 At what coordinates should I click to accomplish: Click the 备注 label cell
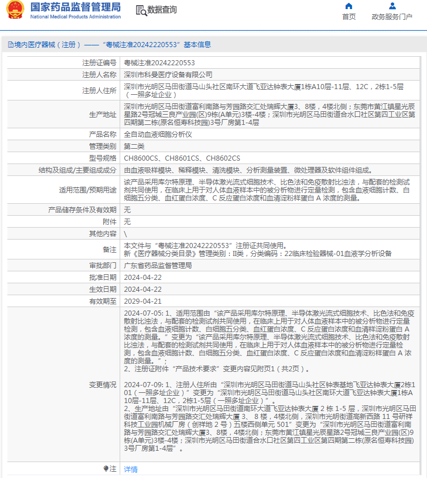64,250
